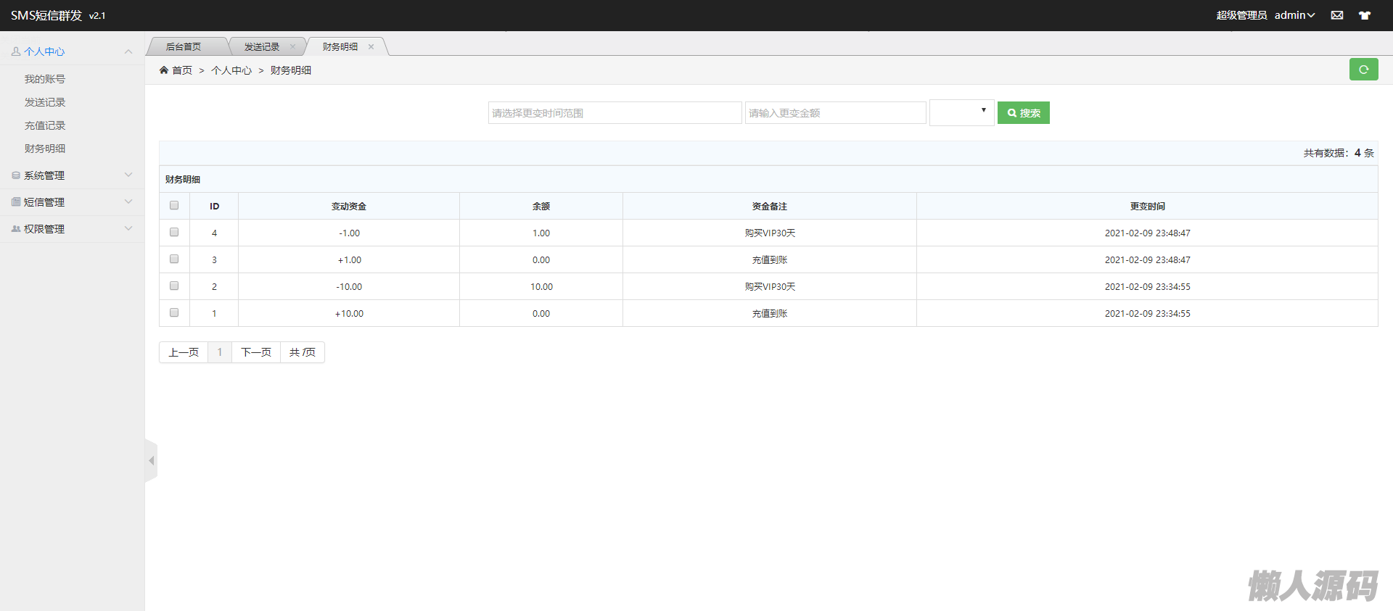Close the 发送记录 tab with its x
Screen dimensions: 1393x611
click(292, 47)
